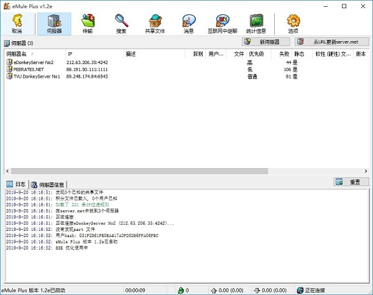The height and width of the screenshot is (295, 373).
Task: Sort by the 版本 version column header
Action: click(x=361, y=54)
